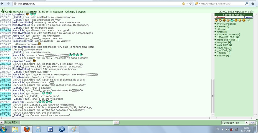Click the chat message input field

(67, 122)
